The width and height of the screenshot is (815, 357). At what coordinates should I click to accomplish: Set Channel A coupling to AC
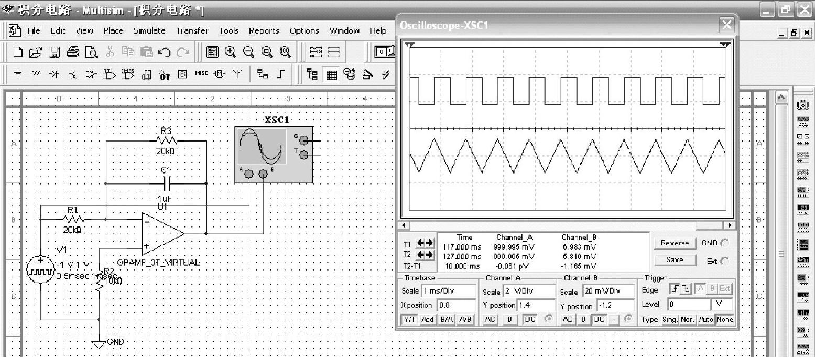490,320
